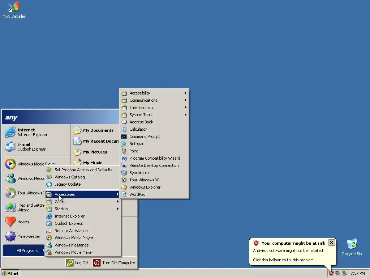
Task: Open Address Book from Accessories
Action: point(154,122)
